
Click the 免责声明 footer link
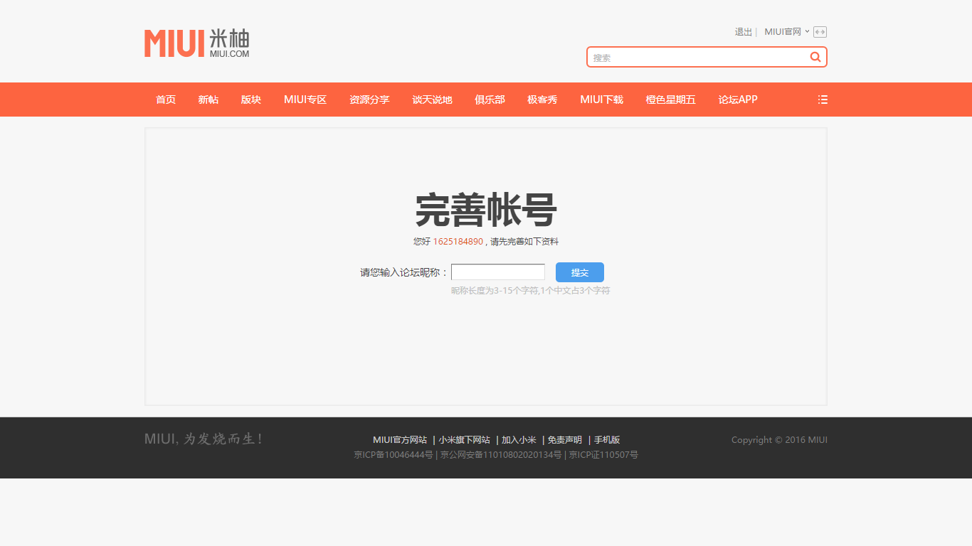564,440
